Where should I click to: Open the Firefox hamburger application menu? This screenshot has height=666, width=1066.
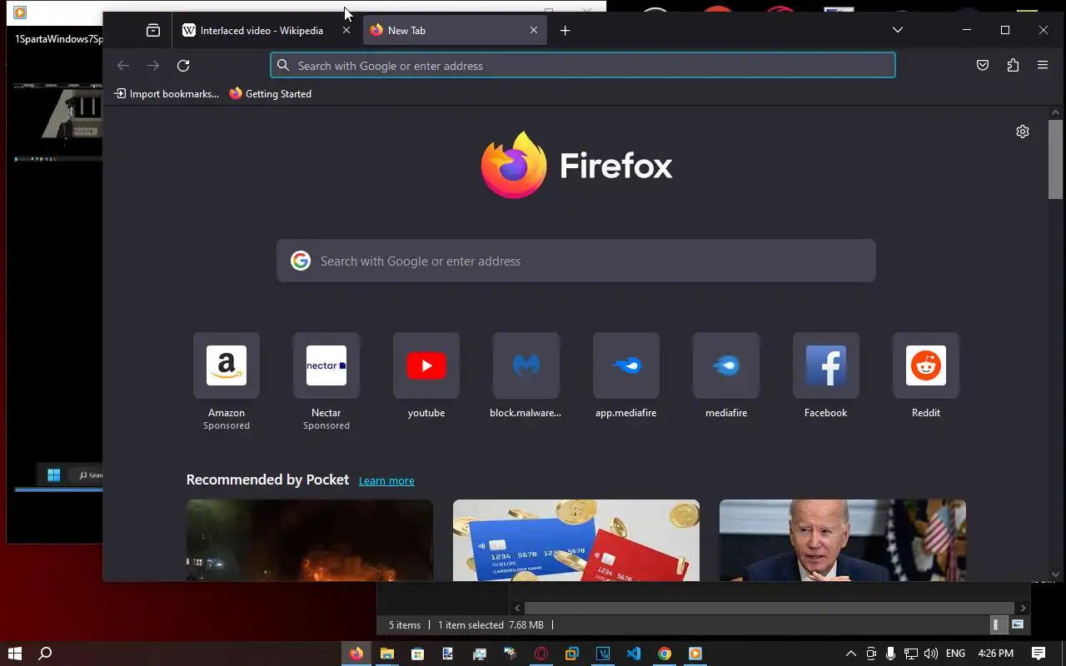tap(1043, 66)
